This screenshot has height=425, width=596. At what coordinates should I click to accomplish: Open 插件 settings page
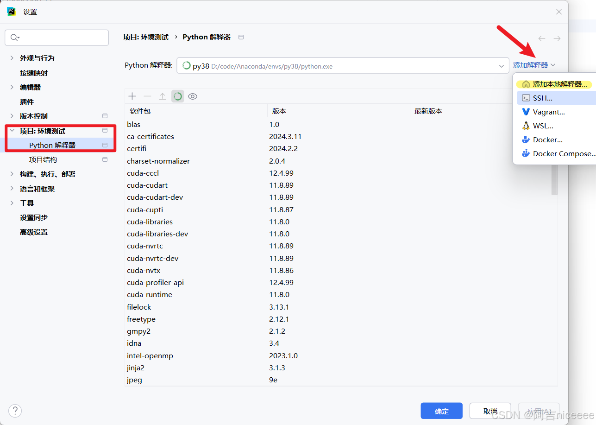point(27,101)
